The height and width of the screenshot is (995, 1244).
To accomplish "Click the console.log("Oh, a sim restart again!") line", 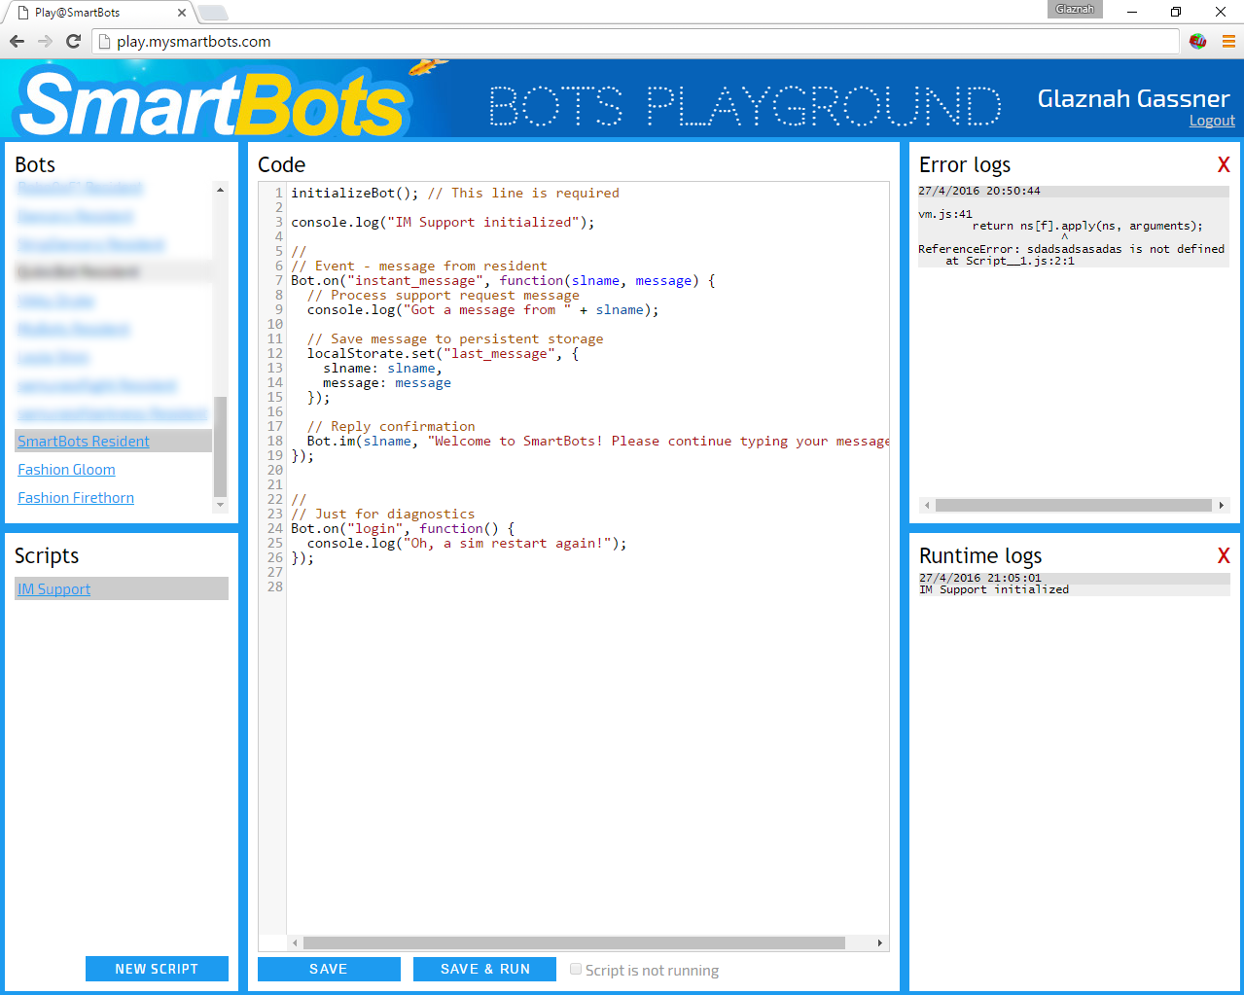I will 467,544.
